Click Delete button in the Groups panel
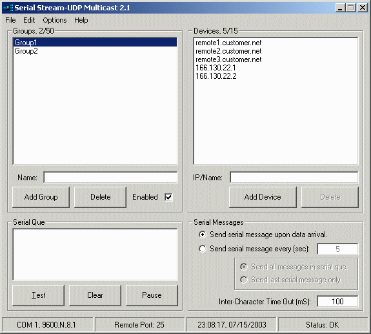371x334 pixels. (x=100, y=197)
